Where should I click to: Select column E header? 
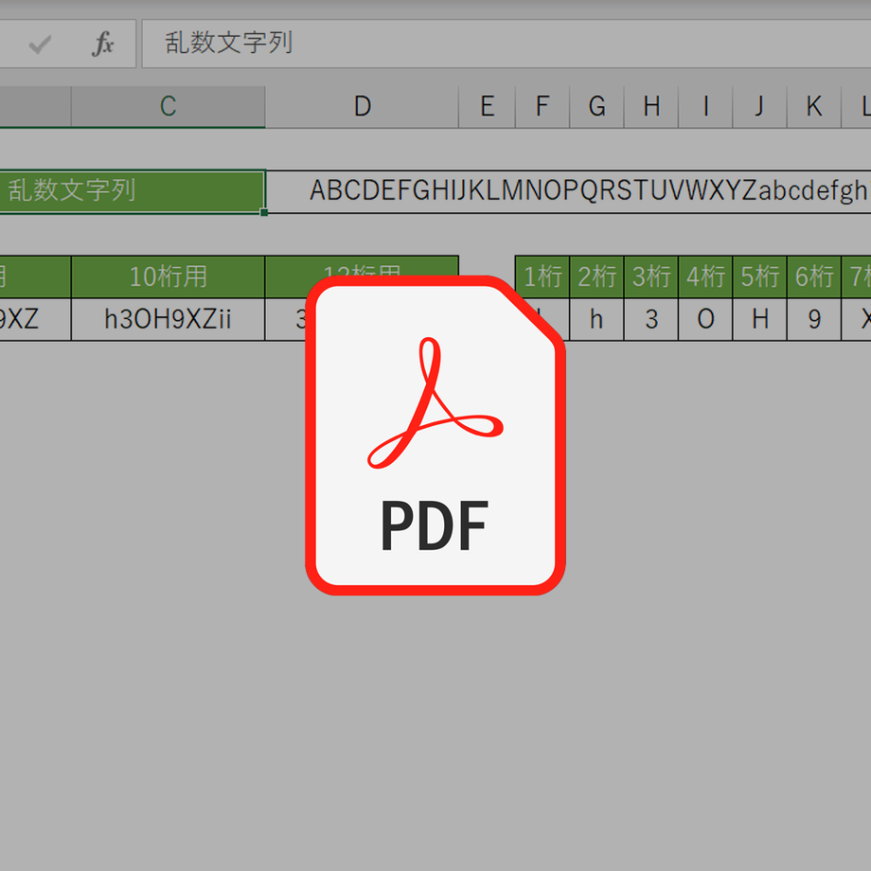tap(488, 107)
